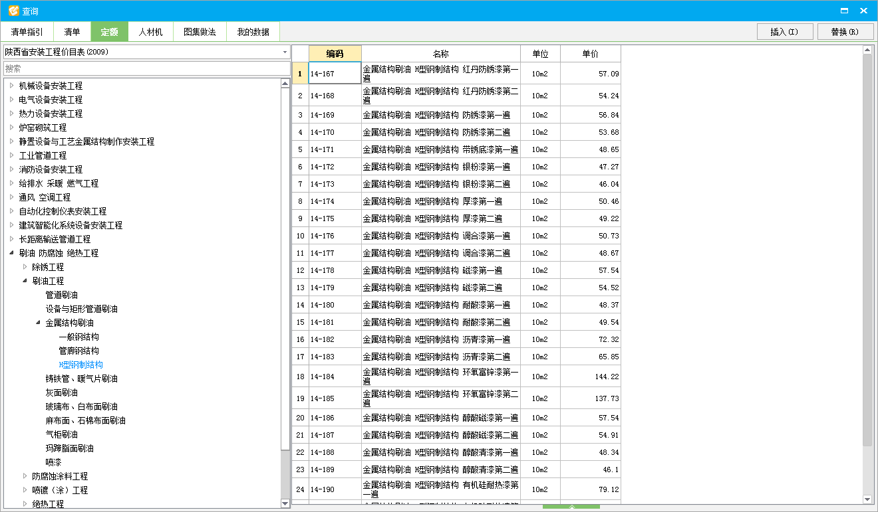Expand the 喷镀（涂）工程 node
Image resolution: width=878 pixels, height=512 pixels.
click(25, 490)
